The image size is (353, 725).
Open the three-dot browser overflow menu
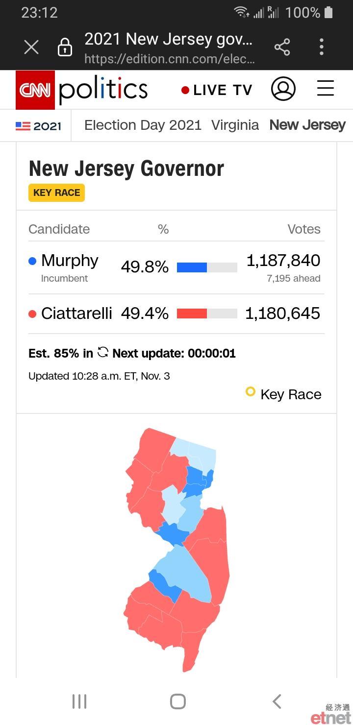(x=322, y=47)
